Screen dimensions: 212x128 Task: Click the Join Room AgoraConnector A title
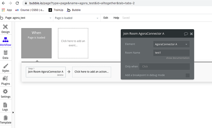point(143,34)
